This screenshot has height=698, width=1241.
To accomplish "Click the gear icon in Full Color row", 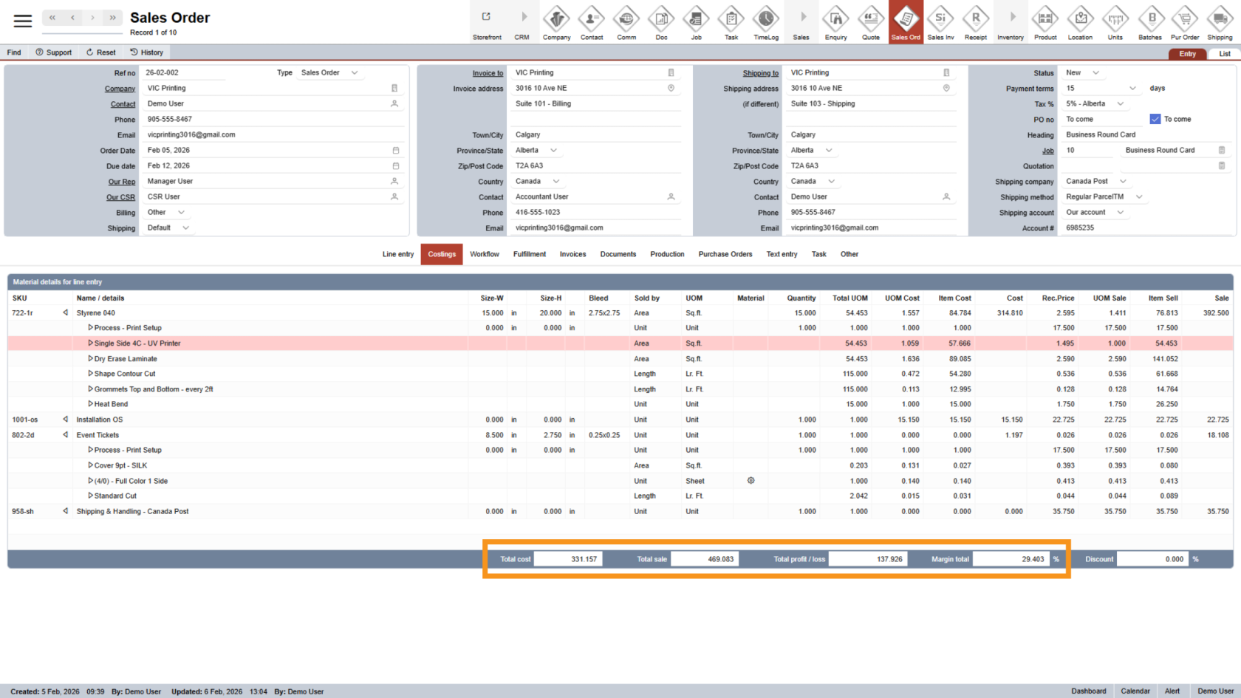I will 751,481.
